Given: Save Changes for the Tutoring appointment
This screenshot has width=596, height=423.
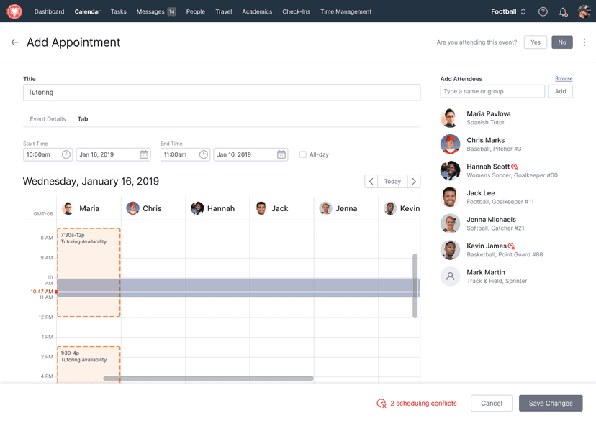Looking at the screenshot, I should point(550,403).
